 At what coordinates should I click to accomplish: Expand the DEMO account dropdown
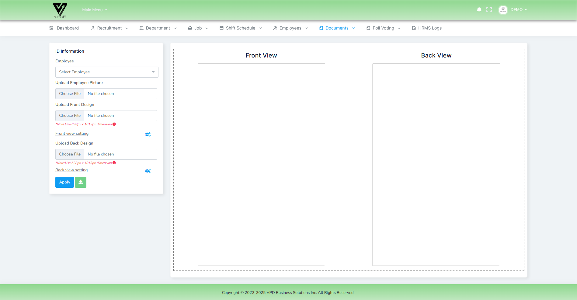click(x=519, y=10)
